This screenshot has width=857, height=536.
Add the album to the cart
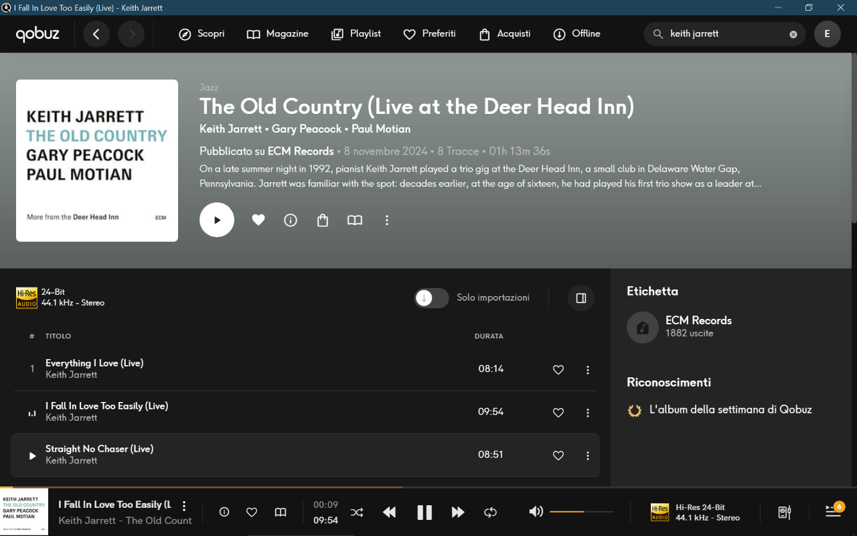323,220
